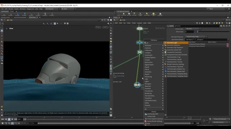Open network editor Tools menu
Image resolution: width=231 pixels, height=129 pixels.
(x=134, y=23)
